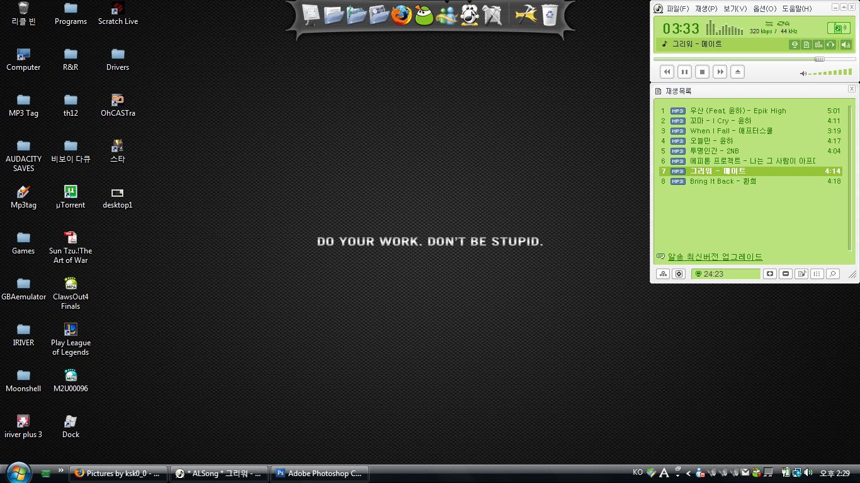The image size is (860, 483).
Task: Mute using the speaker icon by volume bars
Action: [x=803, y=74]
